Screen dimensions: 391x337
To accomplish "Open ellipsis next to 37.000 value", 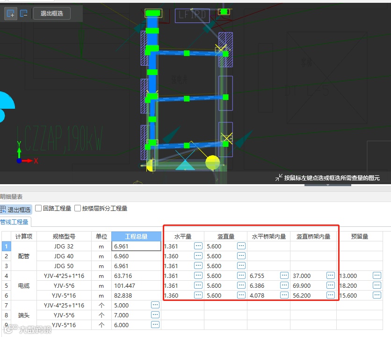I will [x=331, y=276].
